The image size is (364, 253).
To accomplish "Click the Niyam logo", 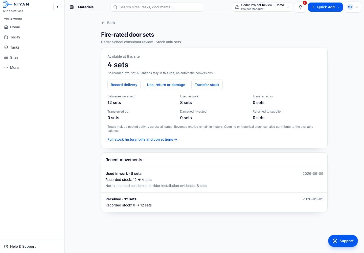I will tap(16, 4).
